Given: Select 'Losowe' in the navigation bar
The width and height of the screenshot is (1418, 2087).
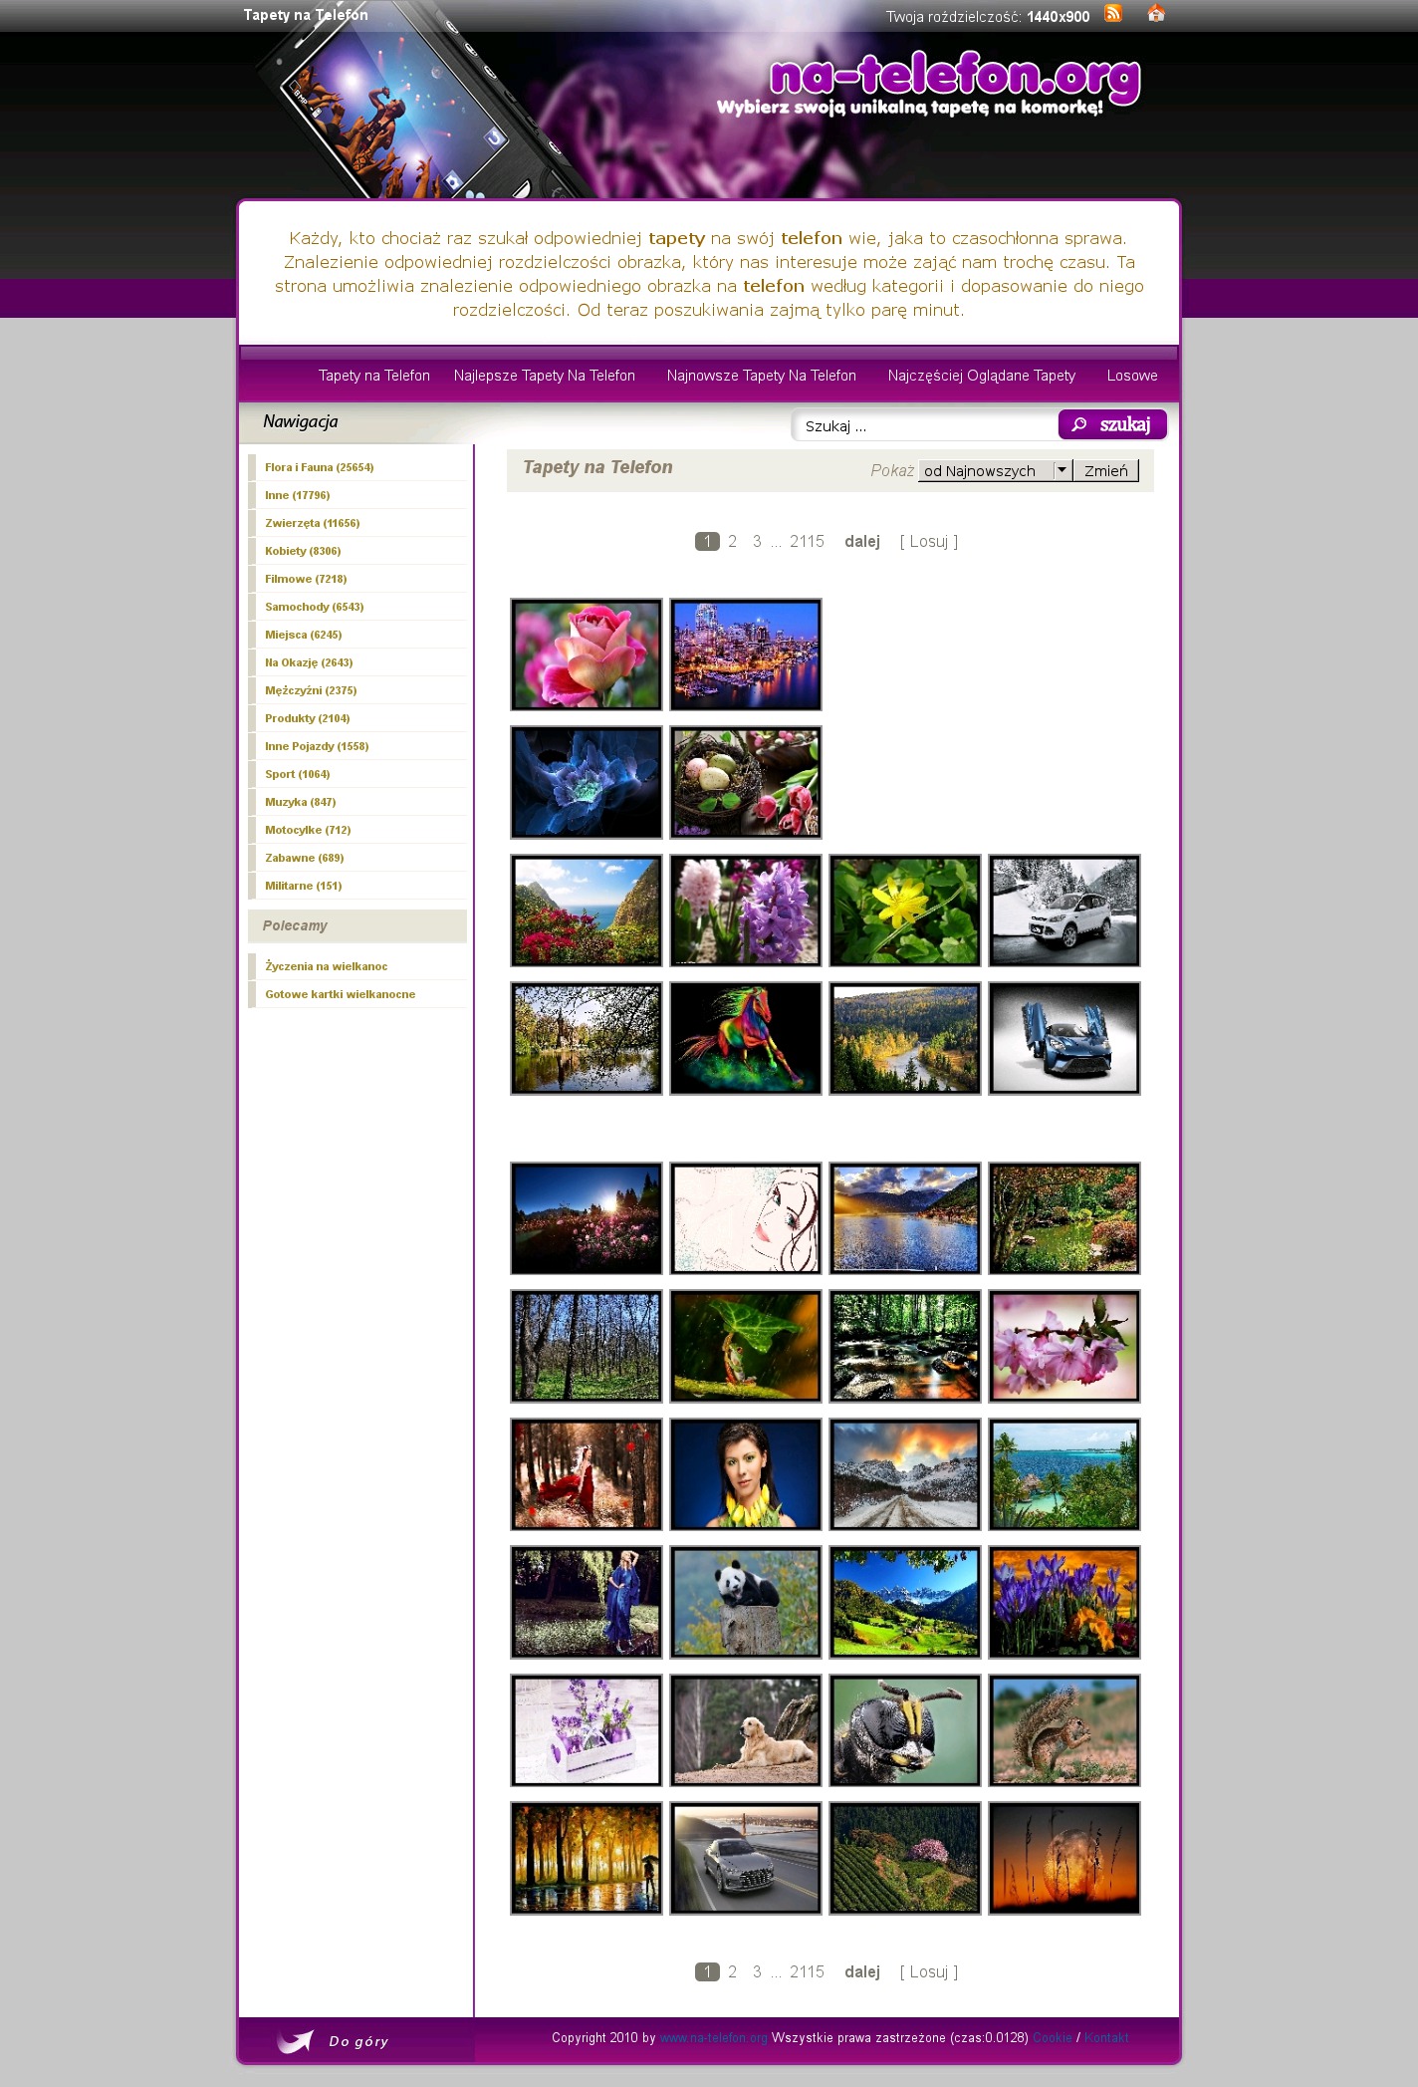Looking at the screenshot, I should [1131, 376].
